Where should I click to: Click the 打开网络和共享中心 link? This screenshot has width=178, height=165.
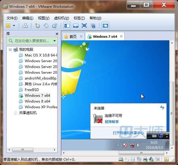128,133
